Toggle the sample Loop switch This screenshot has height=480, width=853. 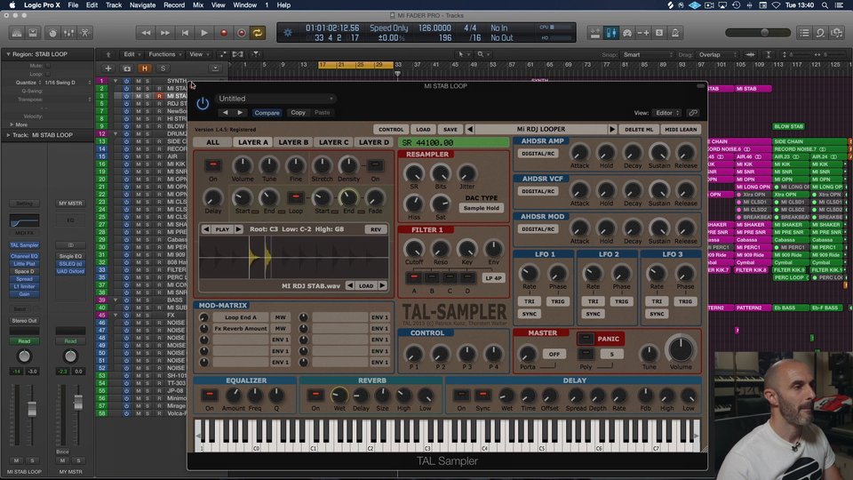295,197
